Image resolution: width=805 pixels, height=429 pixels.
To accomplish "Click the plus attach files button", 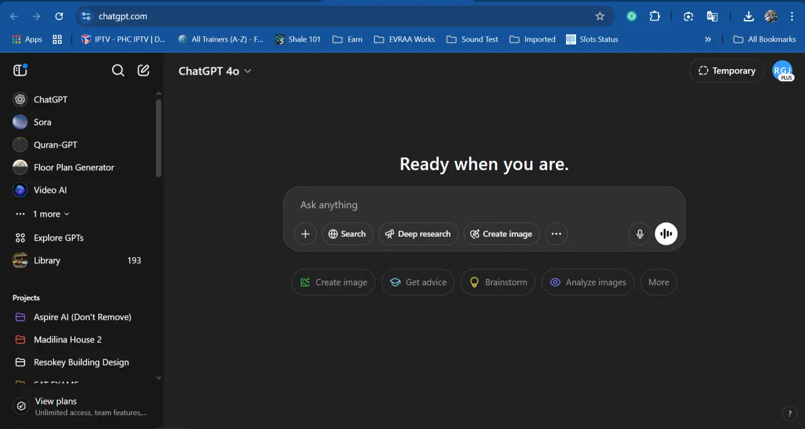I will point(306,234).
